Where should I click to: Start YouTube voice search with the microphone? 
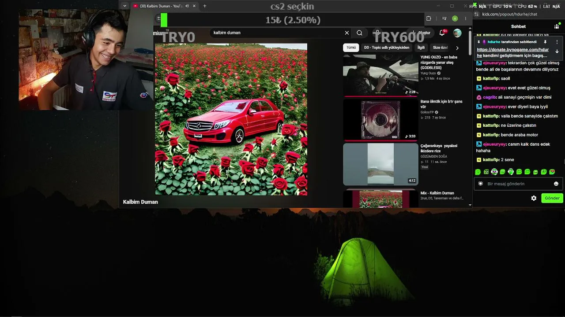(377, 33)
